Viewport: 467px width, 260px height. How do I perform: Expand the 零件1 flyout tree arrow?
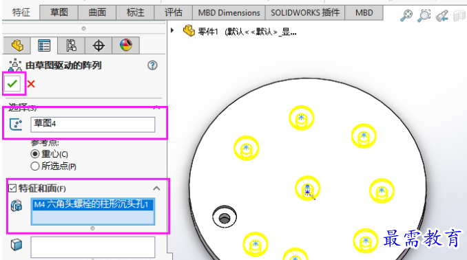[172, 30]
